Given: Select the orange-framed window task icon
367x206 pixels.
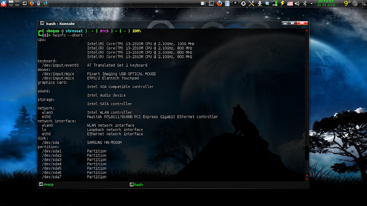Looking at the screenshot, I should pos(203,3).
